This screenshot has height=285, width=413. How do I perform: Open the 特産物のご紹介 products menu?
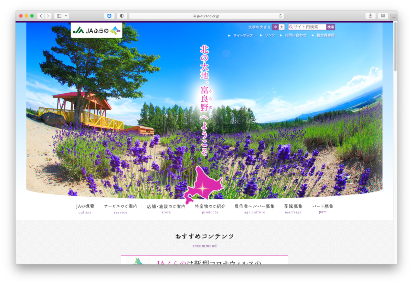pyautogui.click(x=210, y=209)
